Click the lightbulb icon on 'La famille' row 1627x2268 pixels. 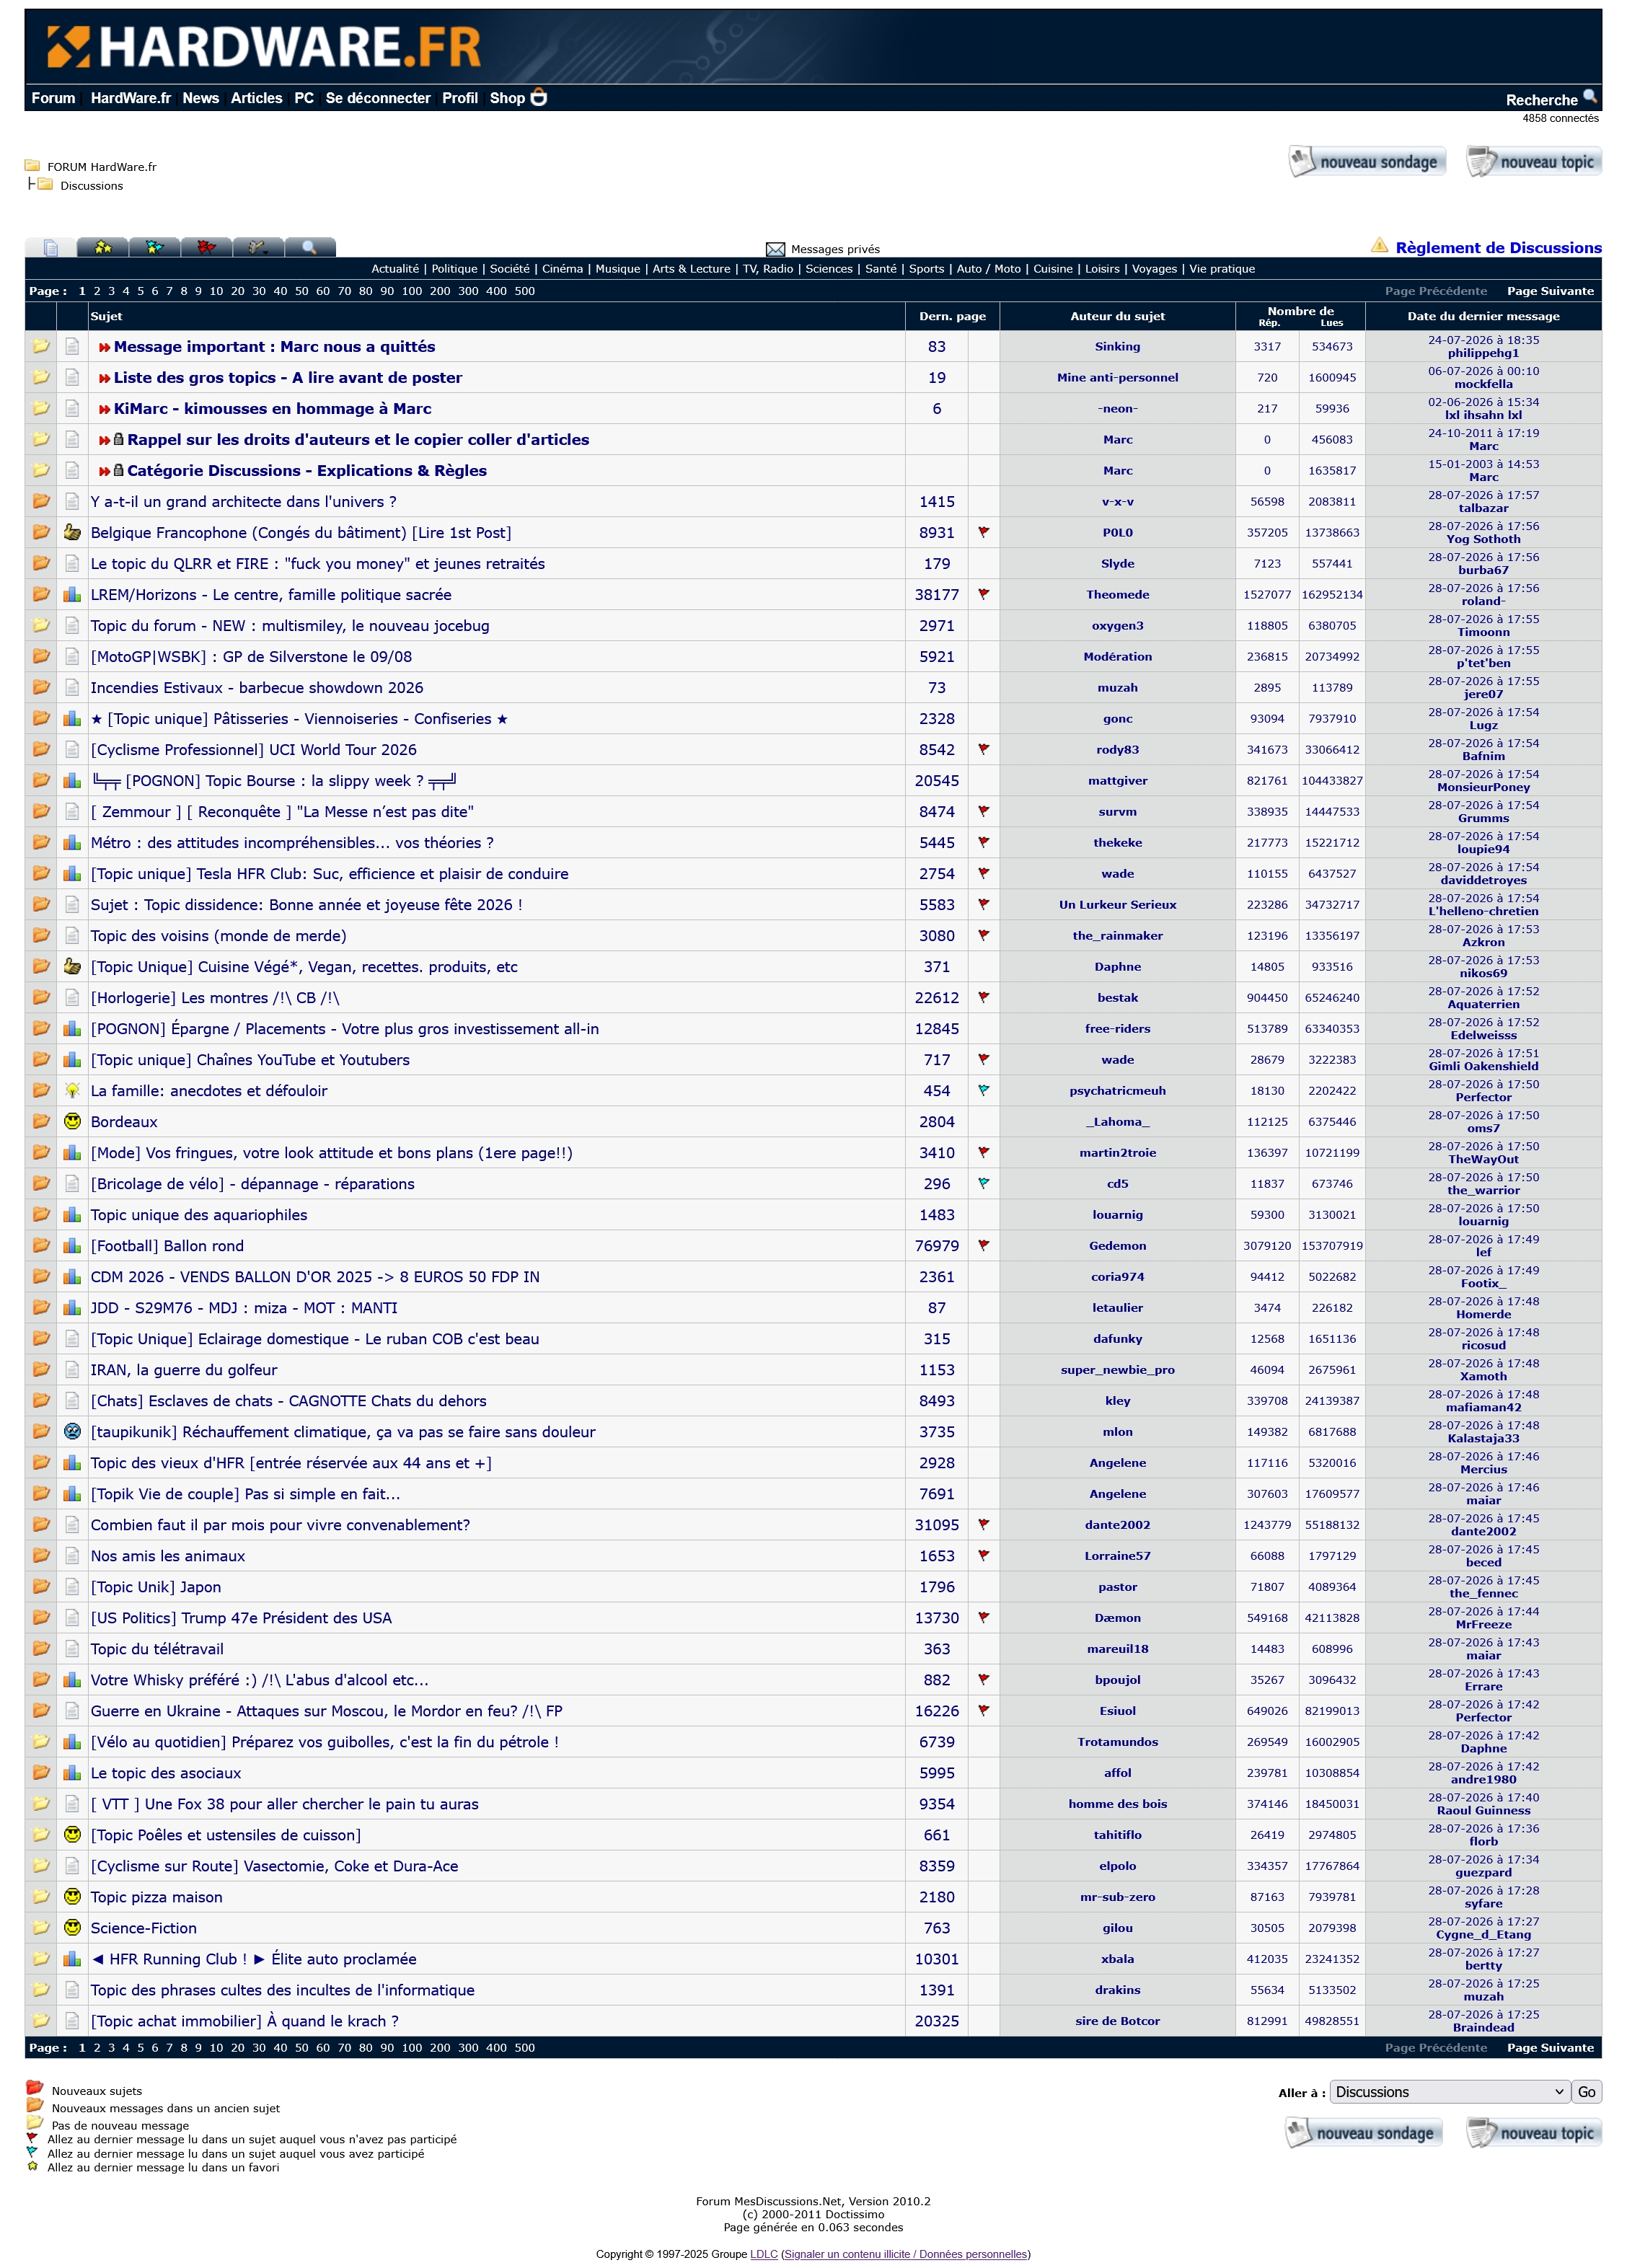(x=72, y=1090)
